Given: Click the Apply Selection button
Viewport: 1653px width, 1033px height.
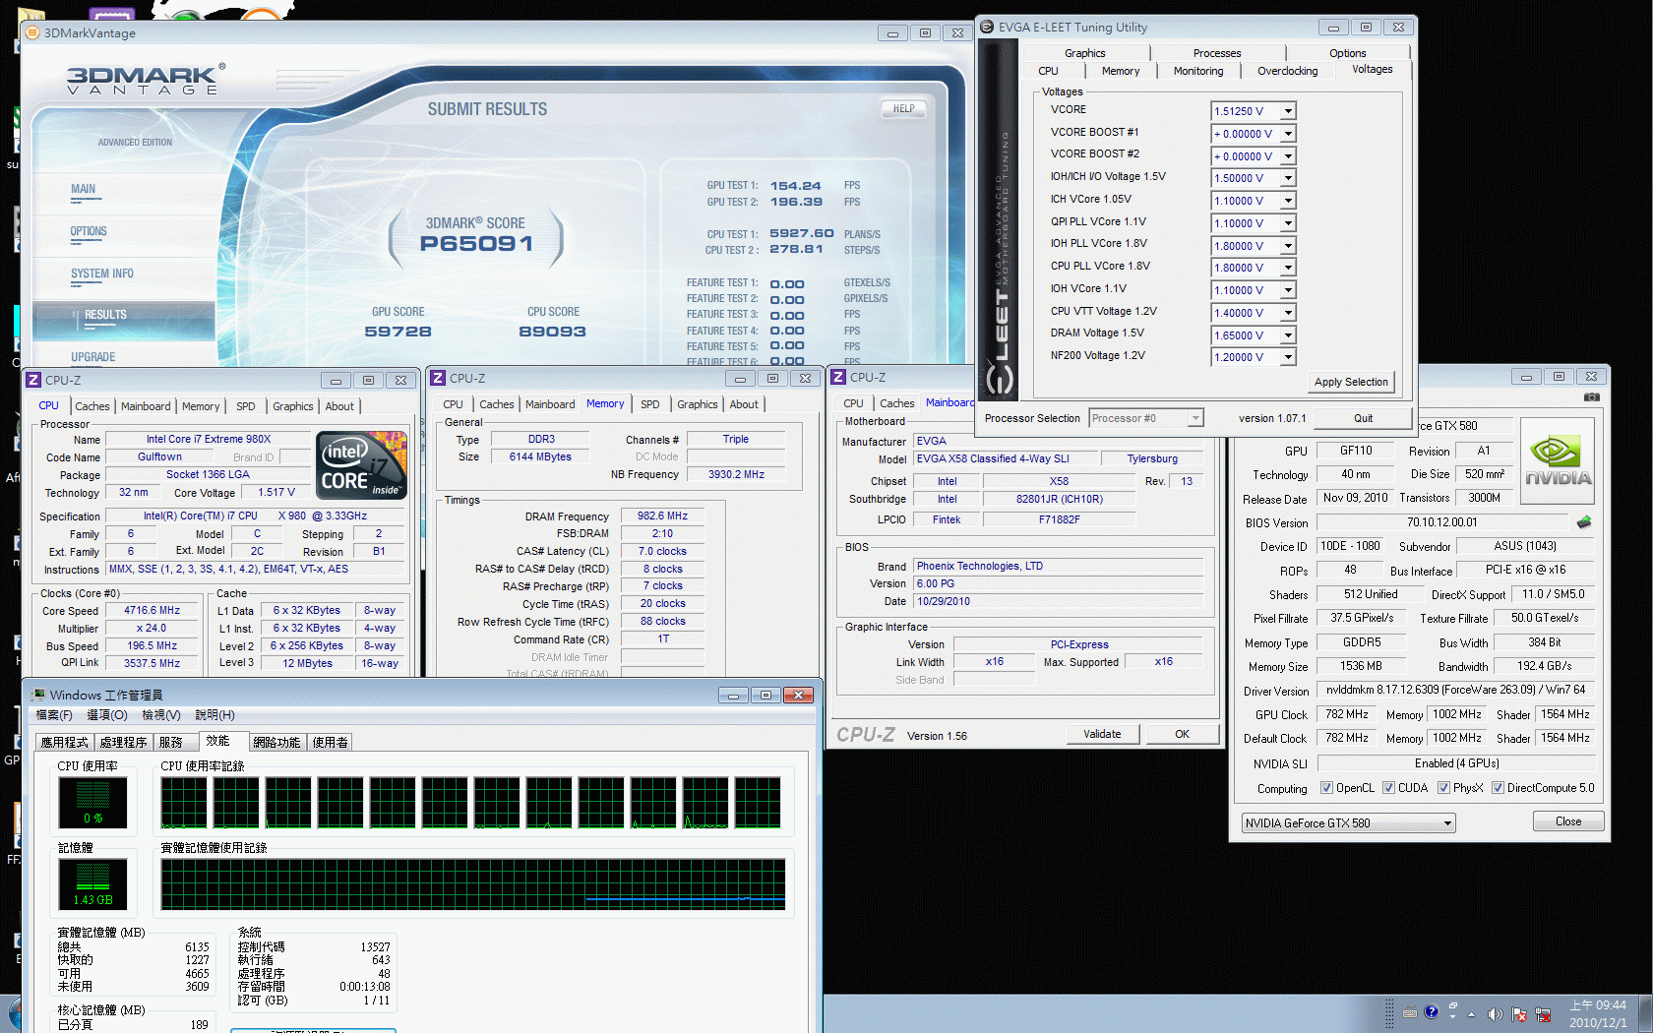Looking at the screenshot, I should [1351, 382].
